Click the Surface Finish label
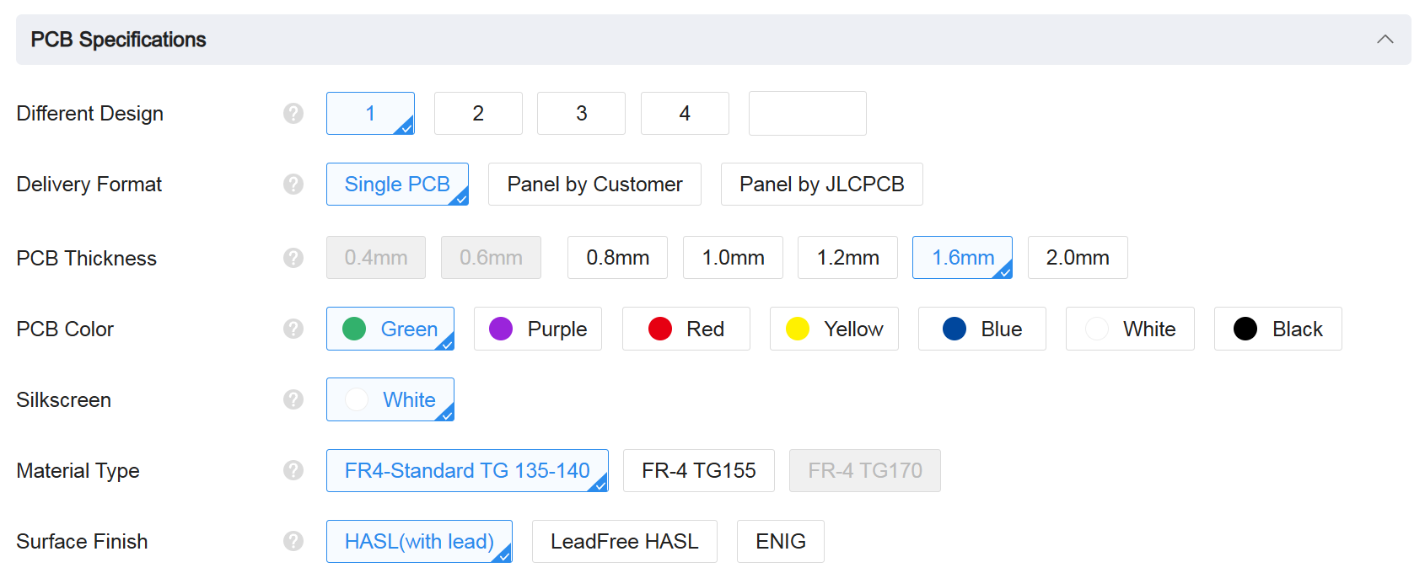1425x573 pixels. tap(82, 541)
